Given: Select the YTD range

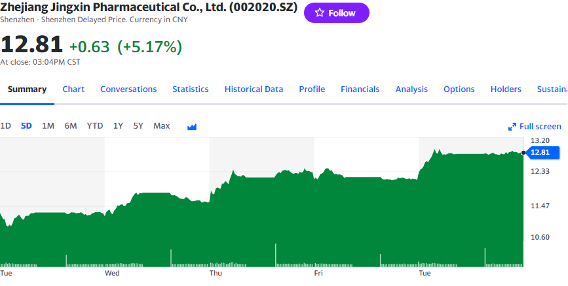Looking at the screenshot, I should [95, 126].
